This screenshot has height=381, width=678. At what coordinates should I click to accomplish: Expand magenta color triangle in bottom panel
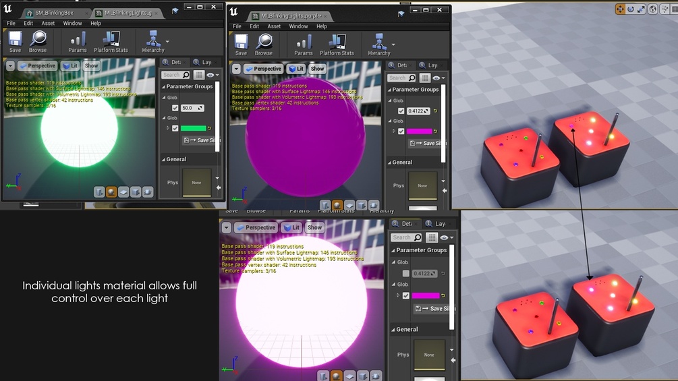point(398,295)
